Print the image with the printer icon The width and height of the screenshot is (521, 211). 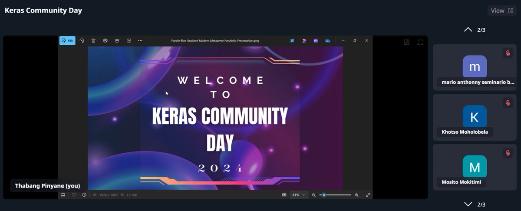click(x=105, y=40)
